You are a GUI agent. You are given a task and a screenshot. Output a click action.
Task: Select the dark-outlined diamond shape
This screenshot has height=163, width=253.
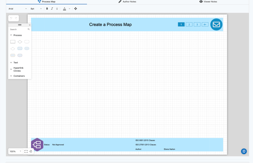20,42
